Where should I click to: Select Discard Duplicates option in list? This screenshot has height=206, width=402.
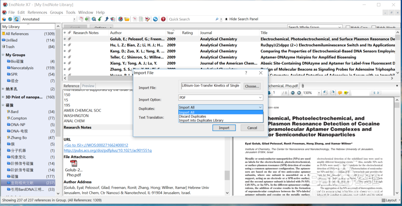[193, 116]
